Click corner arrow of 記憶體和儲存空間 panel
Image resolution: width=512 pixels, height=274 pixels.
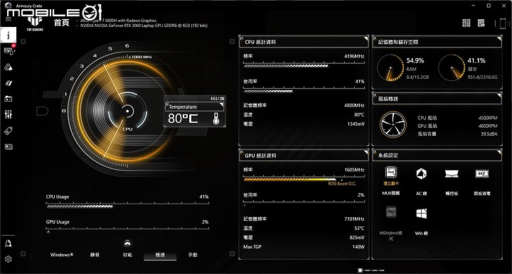pyautogui.click(x=498, y=39)
